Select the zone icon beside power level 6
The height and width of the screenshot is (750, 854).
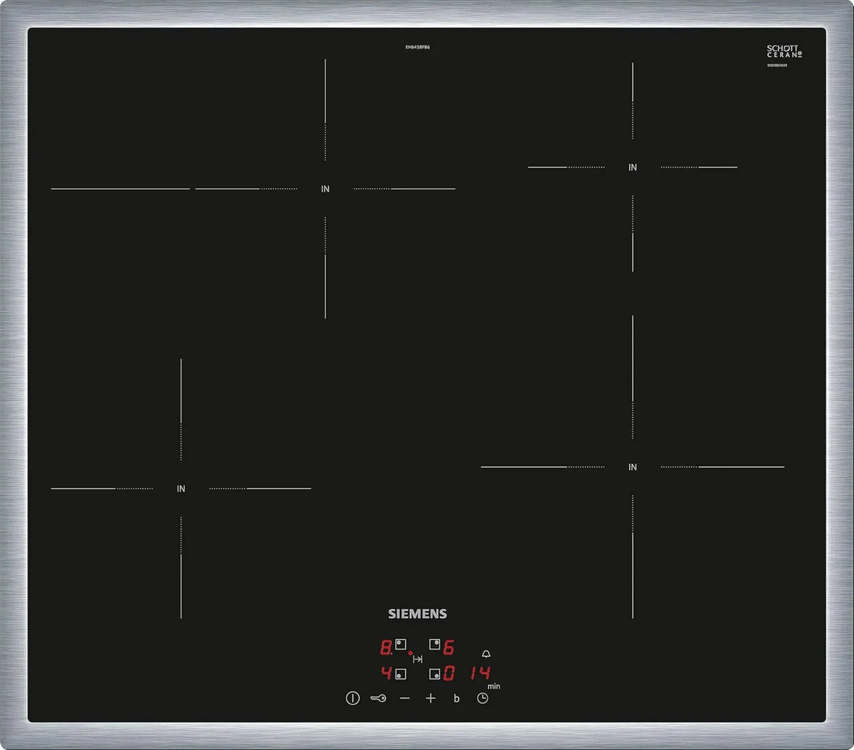pos(434,645)
